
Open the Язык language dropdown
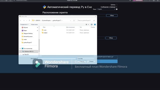point(106,9)
